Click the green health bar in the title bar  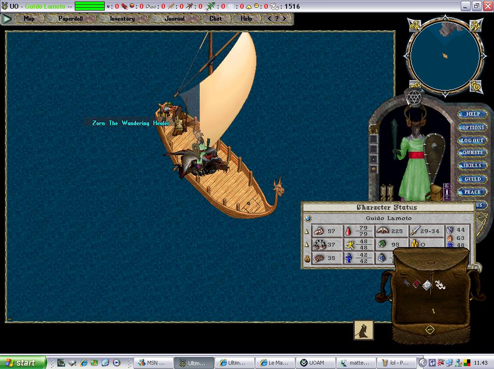[89, 6]
